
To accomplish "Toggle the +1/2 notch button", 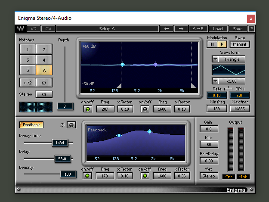I will [28, 83].
